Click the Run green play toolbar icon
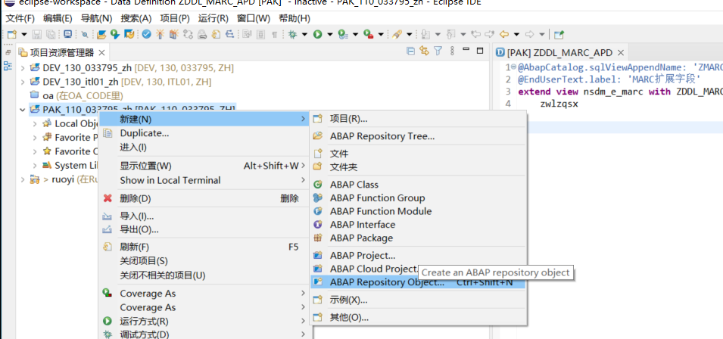The width and height of the screenshot is (723, 339). [x=318, y=34]
